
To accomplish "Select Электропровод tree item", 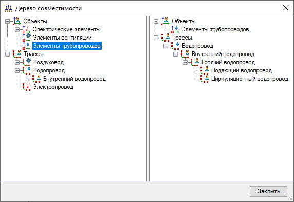I will point(53,87).
